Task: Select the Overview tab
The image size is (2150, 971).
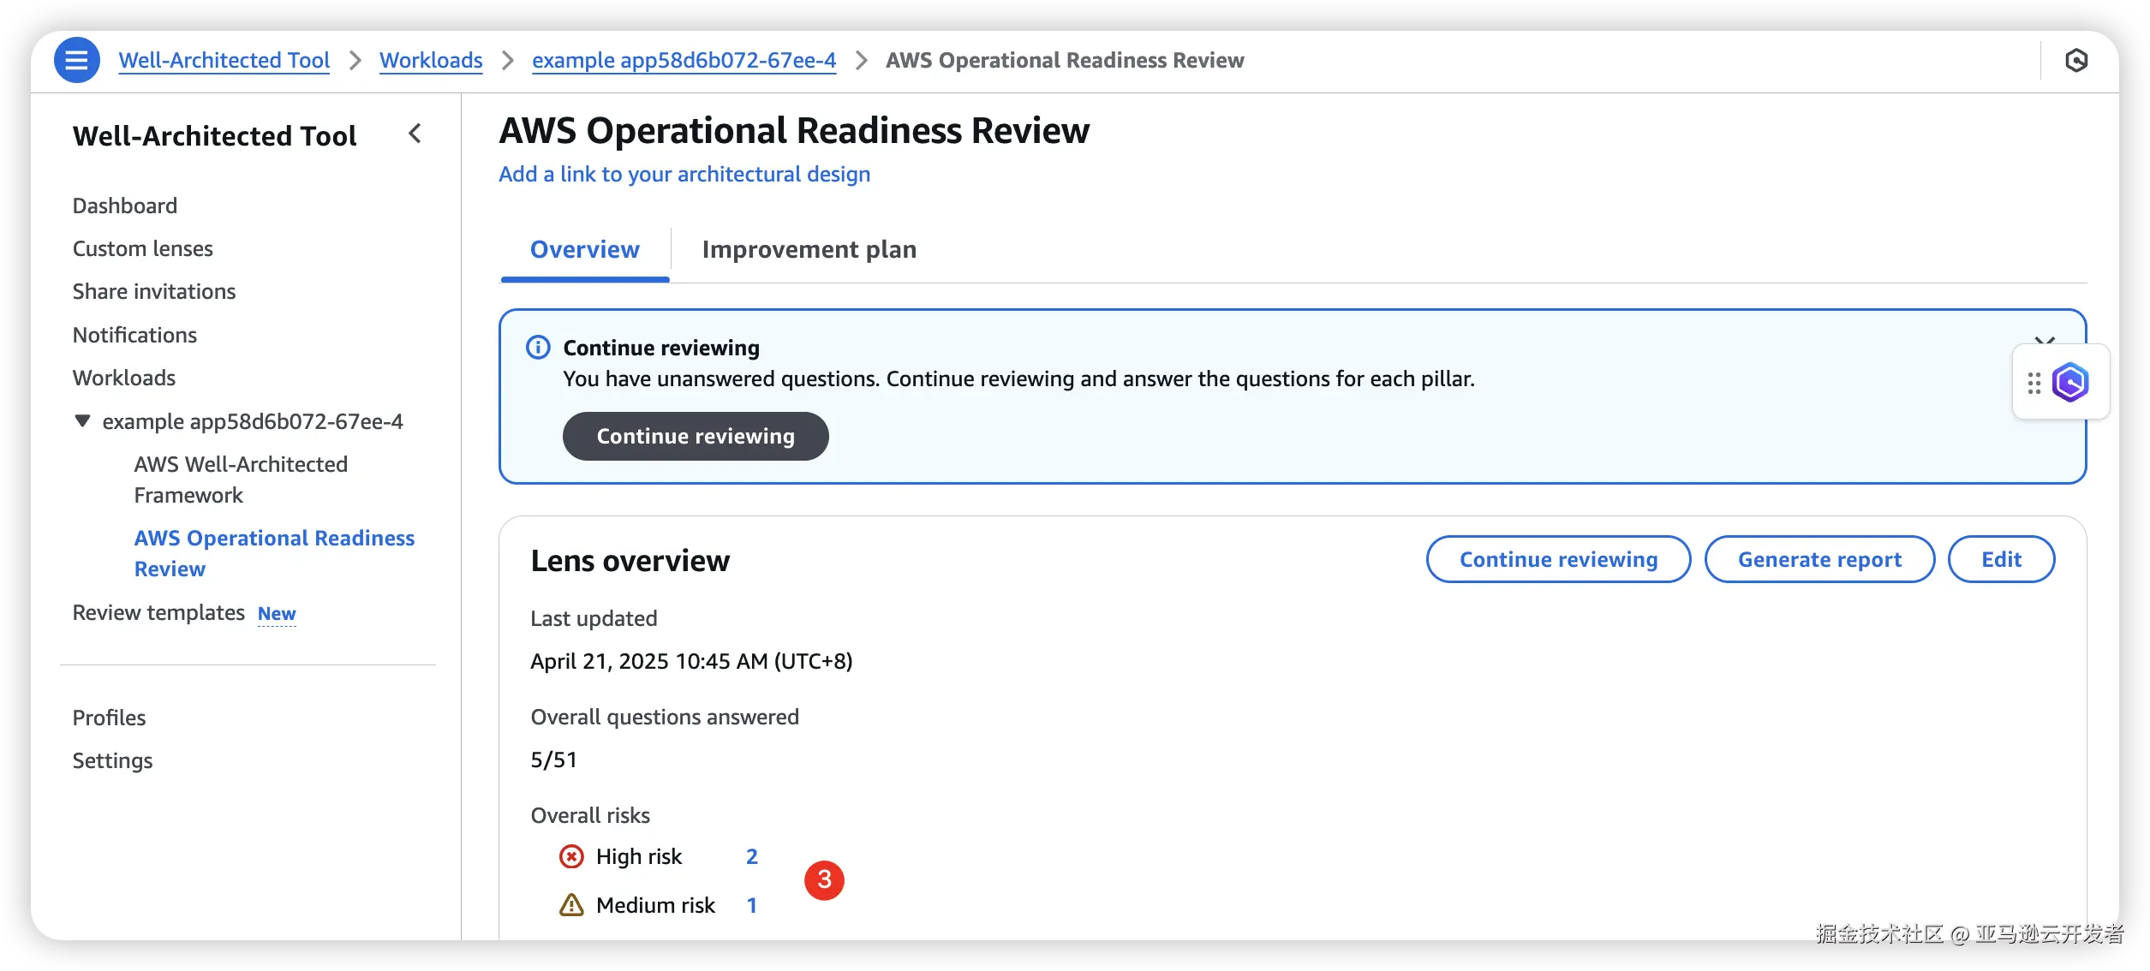Action: click(x=584, y=249)
